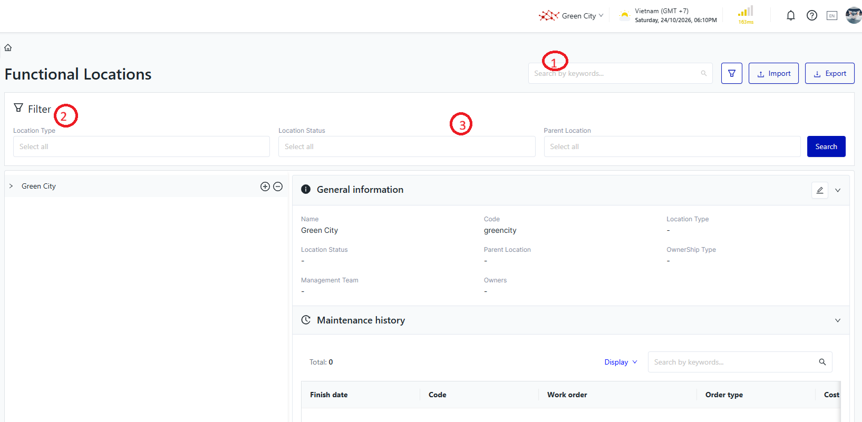The height and width of the screenshot is (422, 862).
Task: Open the user avatar menu
Action: [854, 15]
